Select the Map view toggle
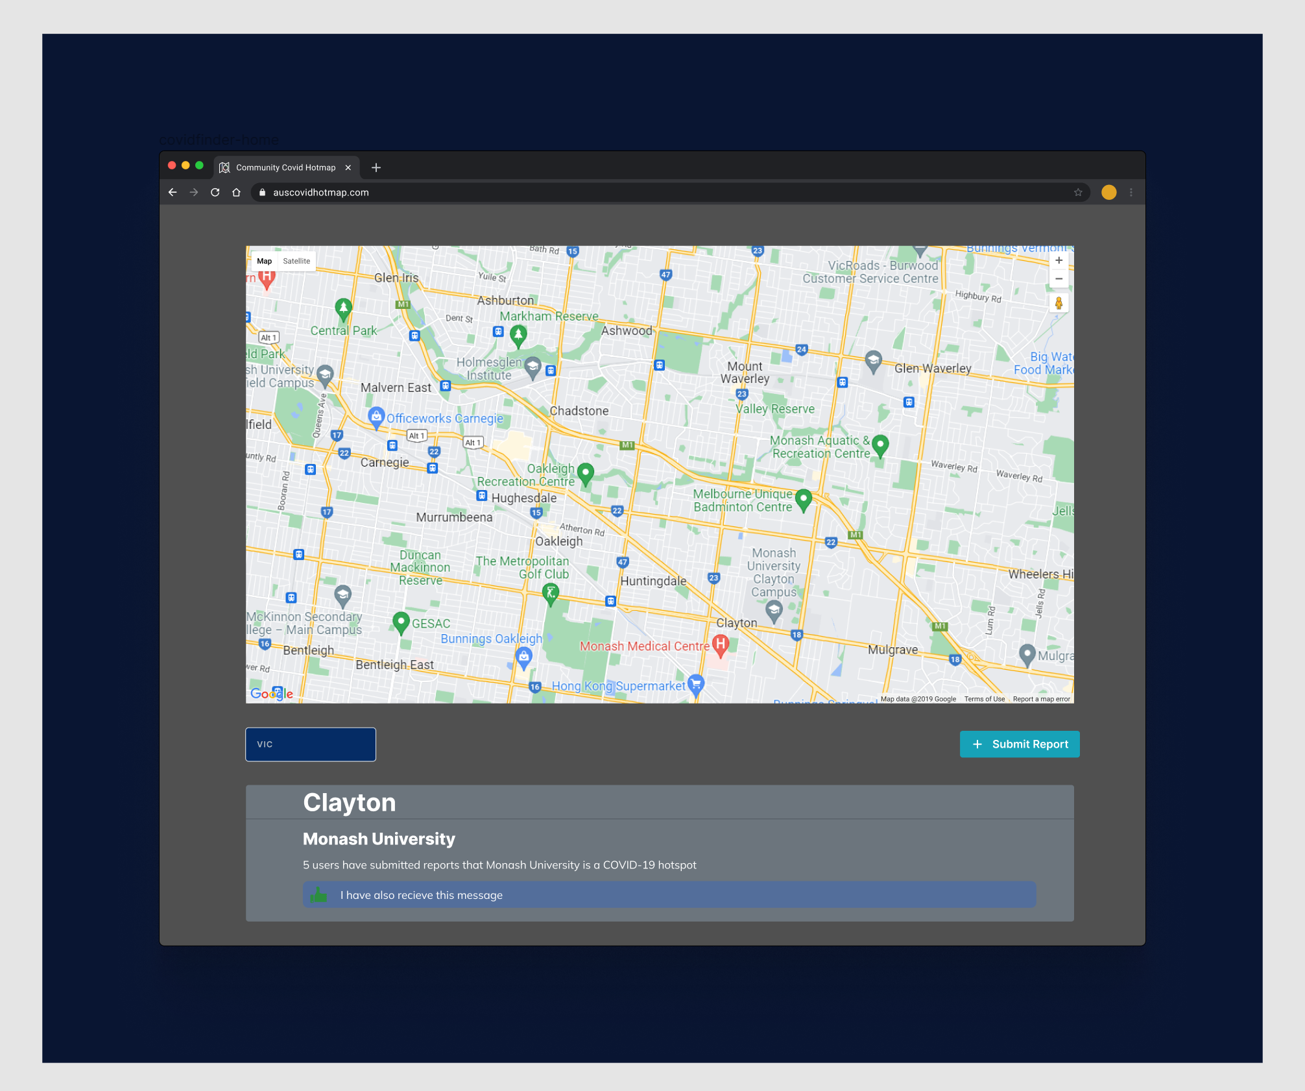Screen dimensions: 1305x1091 (264, 261)
